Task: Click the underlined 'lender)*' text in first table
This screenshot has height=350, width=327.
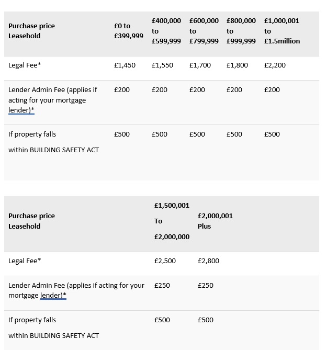Action: tap(21, 110)
